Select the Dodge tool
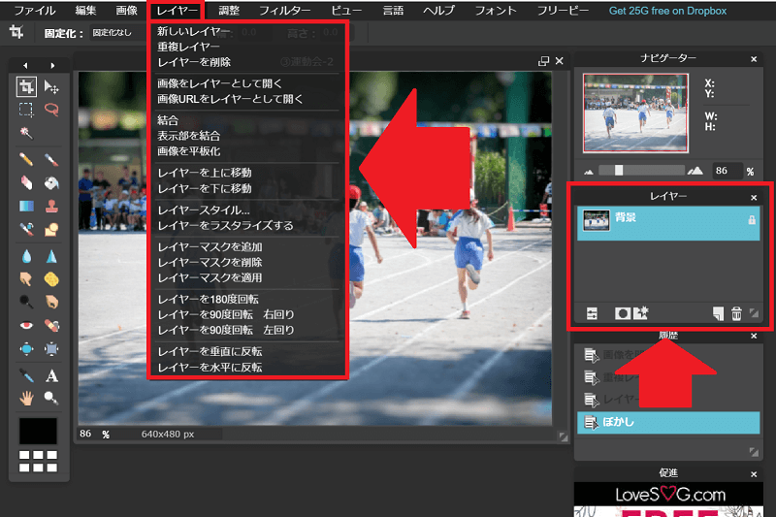Viewport: 776px width, 517px height. pos(26,302)
